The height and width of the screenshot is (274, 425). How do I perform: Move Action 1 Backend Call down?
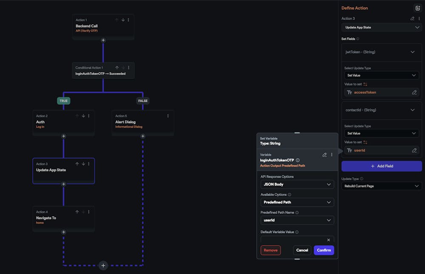[123, 20]
